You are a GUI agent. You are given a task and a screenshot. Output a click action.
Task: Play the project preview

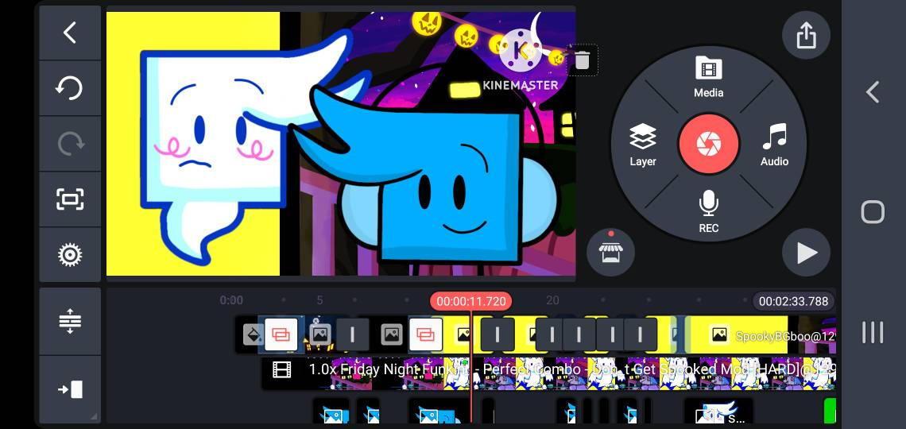[806, 253]
